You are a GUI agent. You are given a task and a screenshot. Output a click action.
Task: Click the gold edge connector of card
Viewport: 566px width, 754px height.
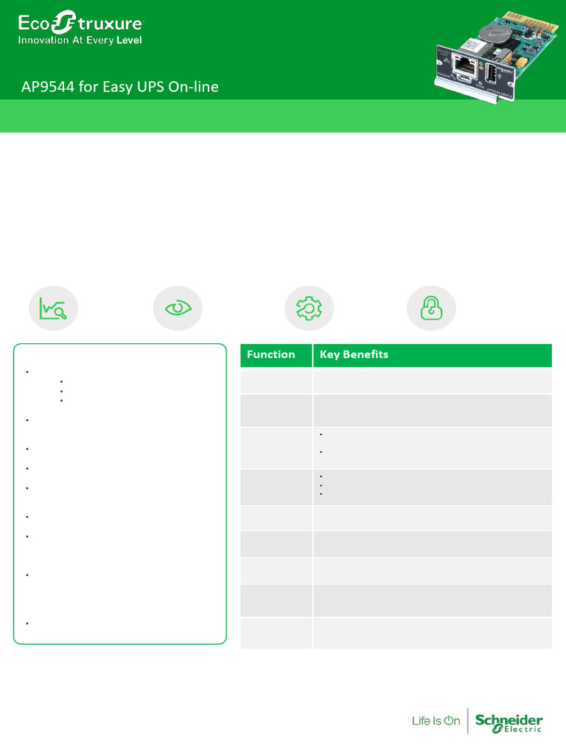coord(525,21)
